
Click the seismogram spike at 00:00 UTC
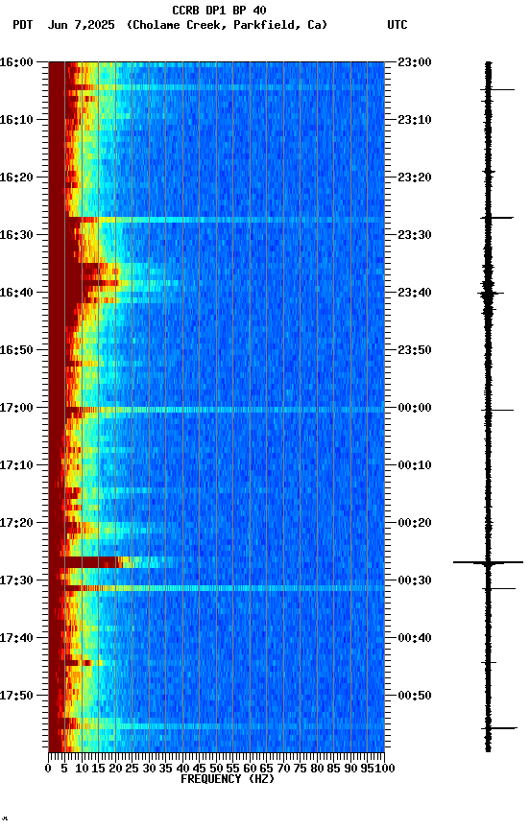click(497, 410)
